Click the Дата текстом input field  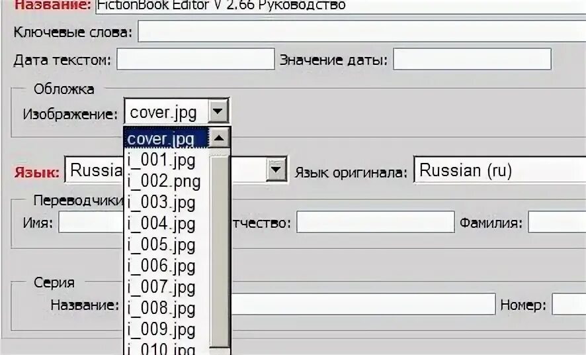click(196, 59)
